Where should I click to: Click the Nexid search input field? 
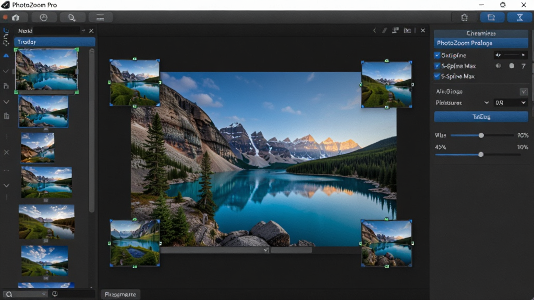point(56,31)
